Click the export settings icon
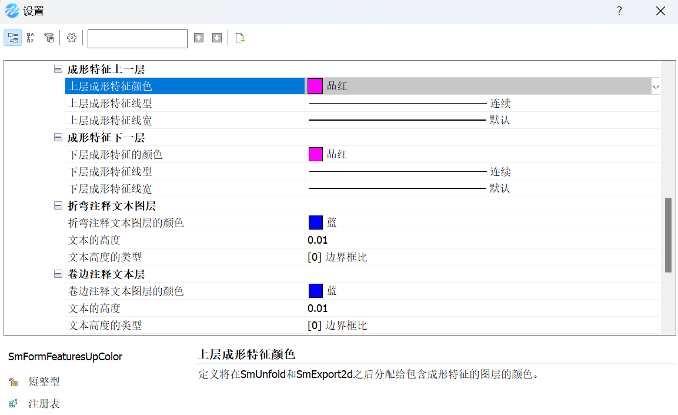This screenshot has width=678, height=415. click(x=240, y=38)
